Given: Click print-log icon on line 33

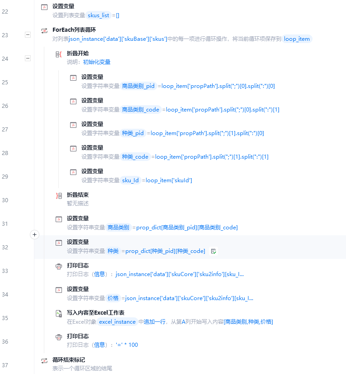Looking at the screenshot, I should point(58,266).
